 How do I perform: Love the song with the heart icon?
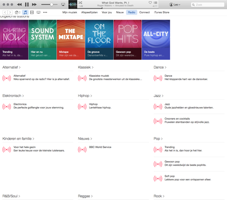(150, 3)
